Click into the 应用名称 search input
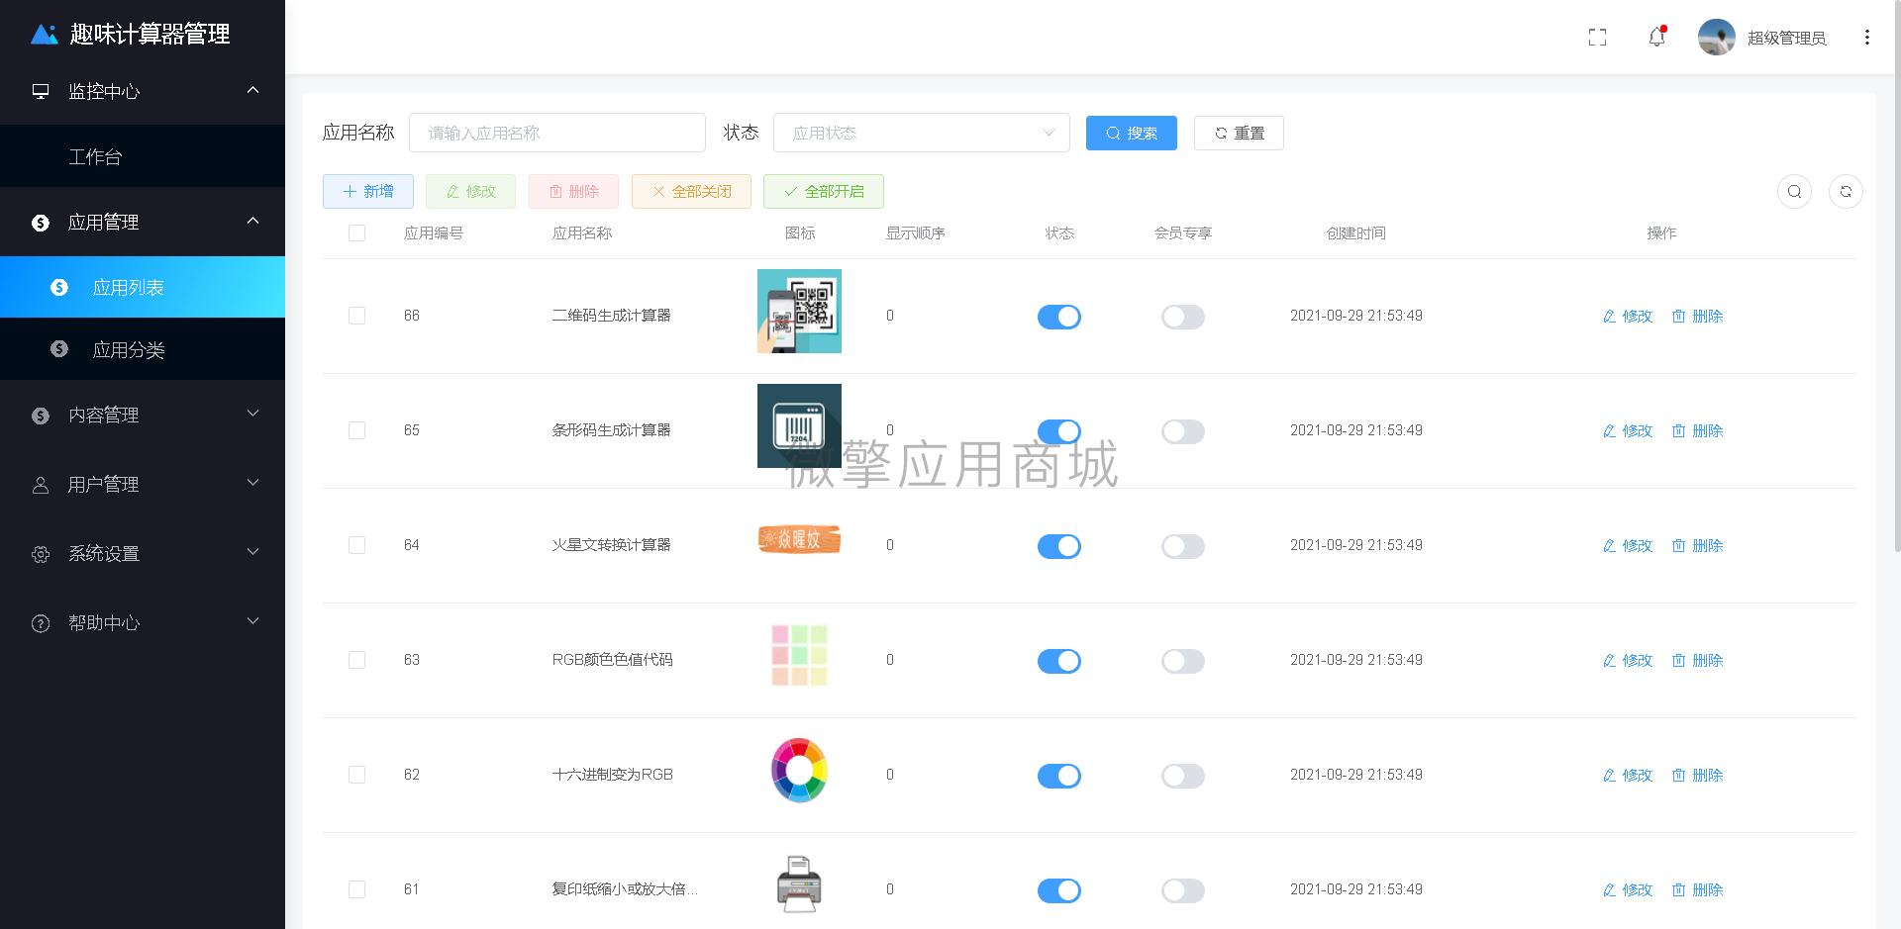This screenshot has width=1901, height=929. (557, 133)
